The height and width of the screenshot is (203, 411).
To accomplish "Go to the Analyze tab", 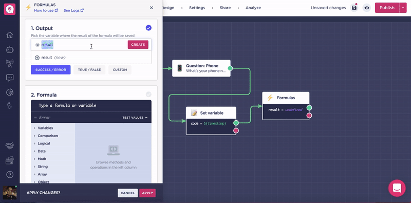I will pos(253,8).
